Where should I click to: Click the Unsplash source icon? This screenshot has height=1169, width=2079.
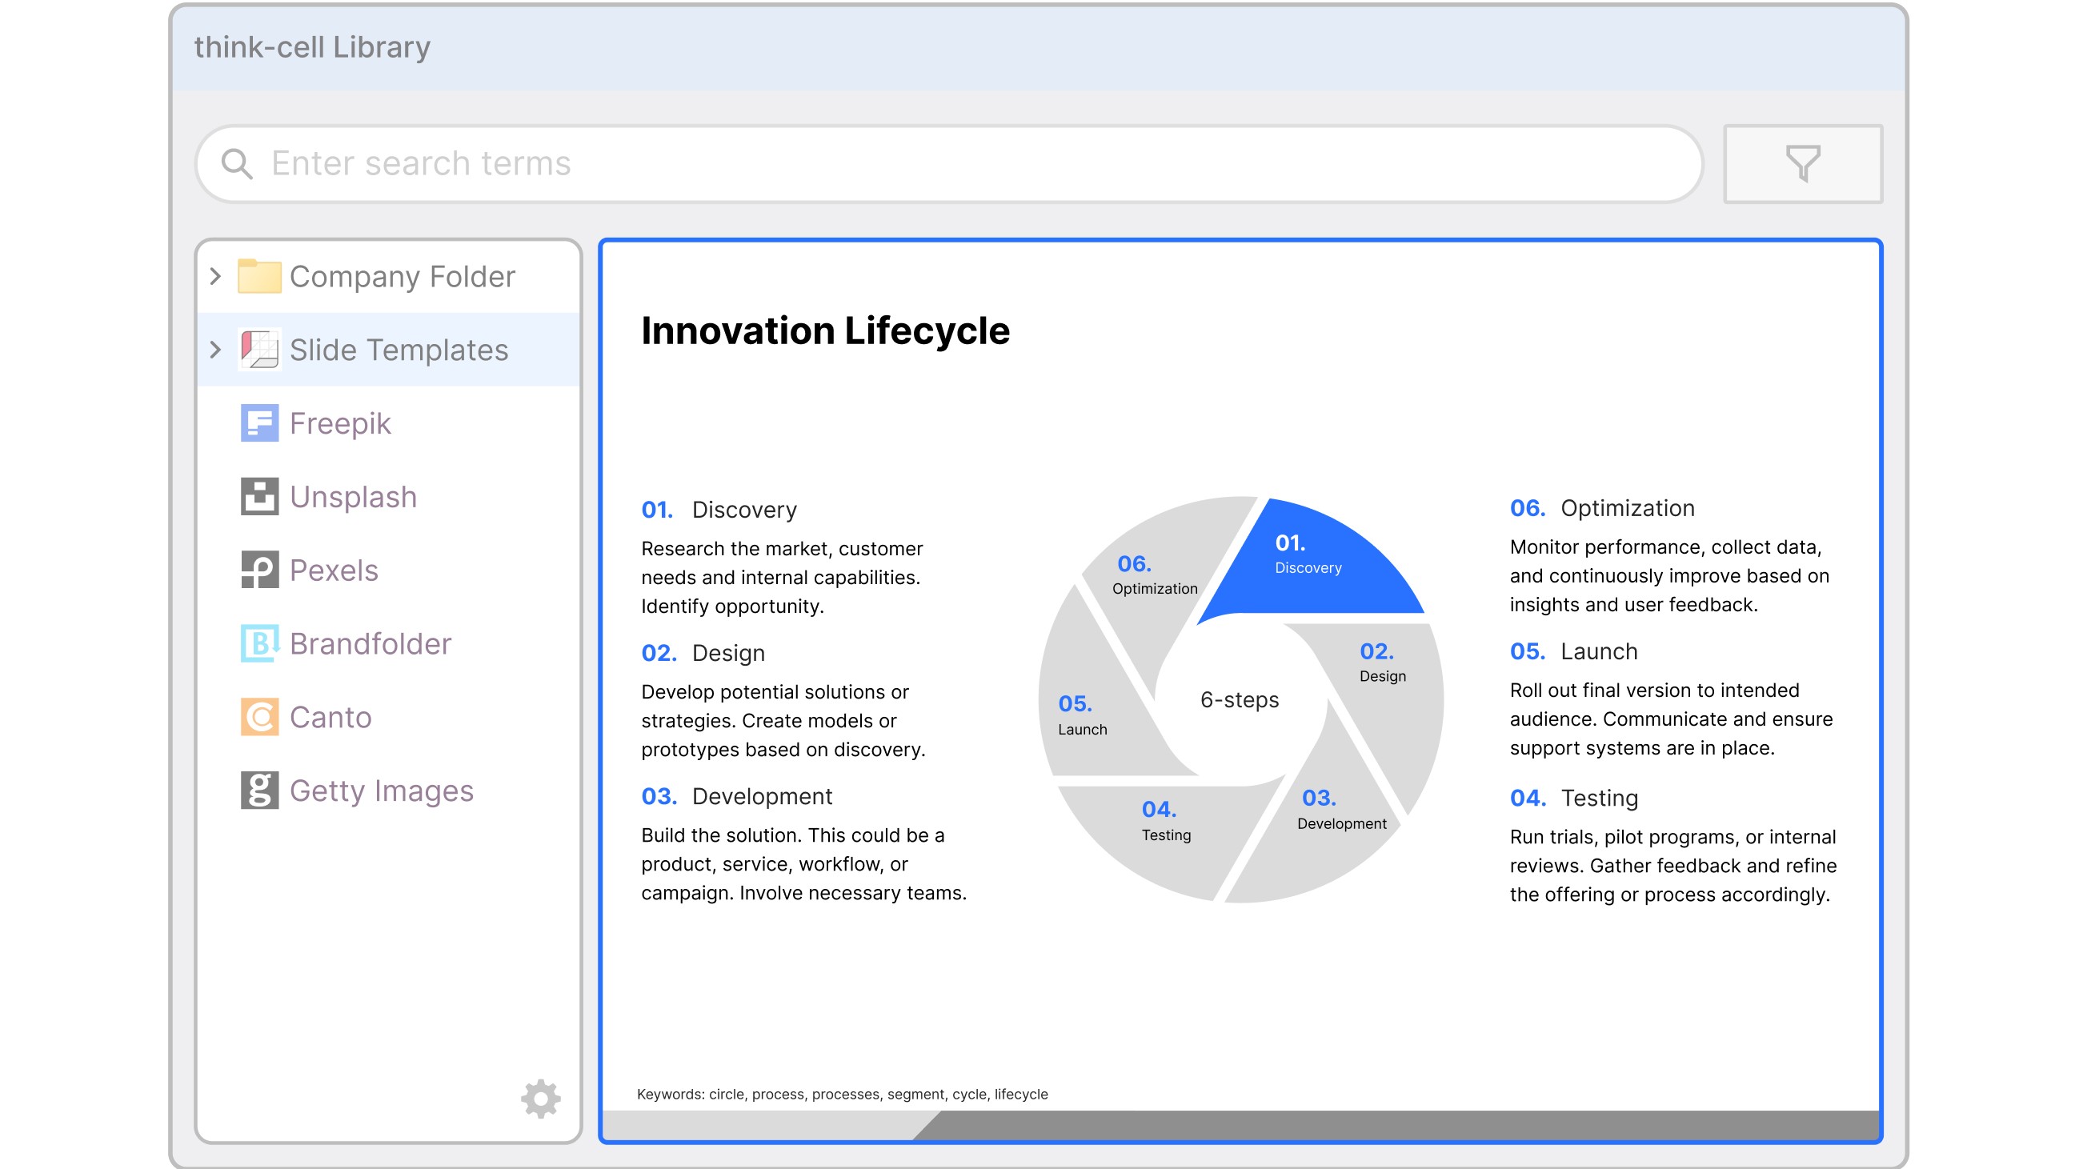[259, 497]
